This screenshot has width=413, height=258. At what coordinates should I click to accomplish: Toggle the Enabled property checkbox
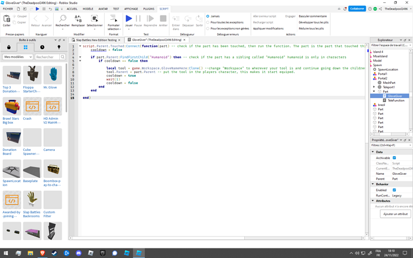(394, 190)
